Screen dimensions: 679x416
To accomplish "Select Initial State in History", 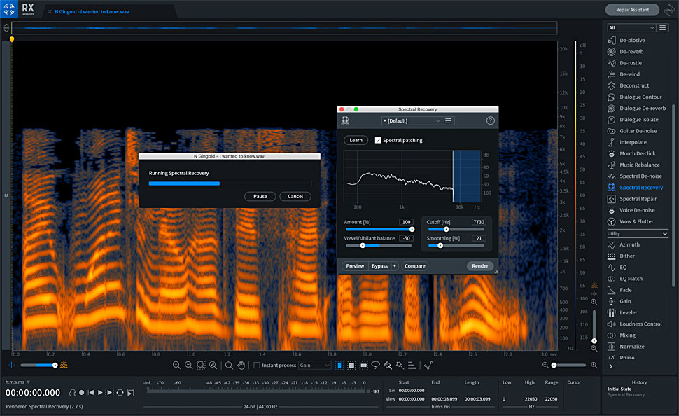I will 619,389.
